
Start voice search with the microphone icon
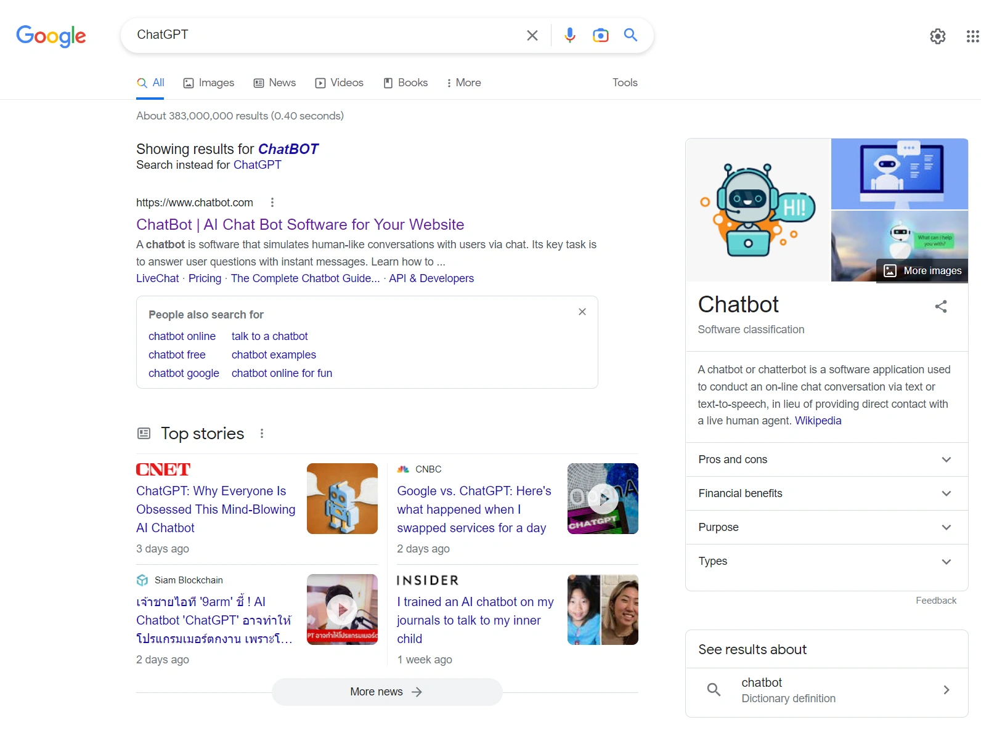pos(570,35)
